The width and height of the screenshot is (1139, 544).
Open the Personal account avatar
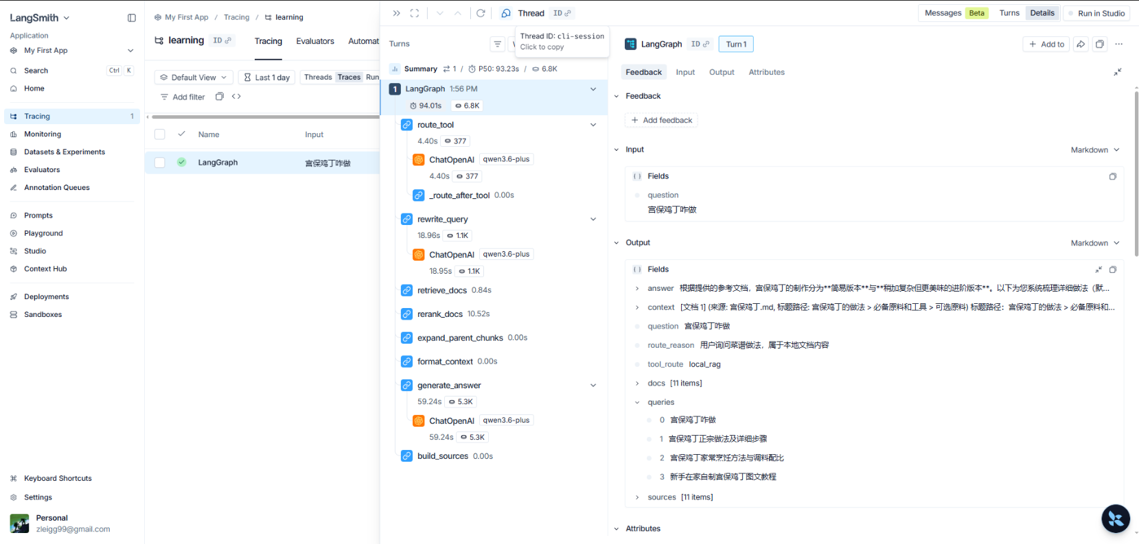pyautogui.click(x=19, y=523)
